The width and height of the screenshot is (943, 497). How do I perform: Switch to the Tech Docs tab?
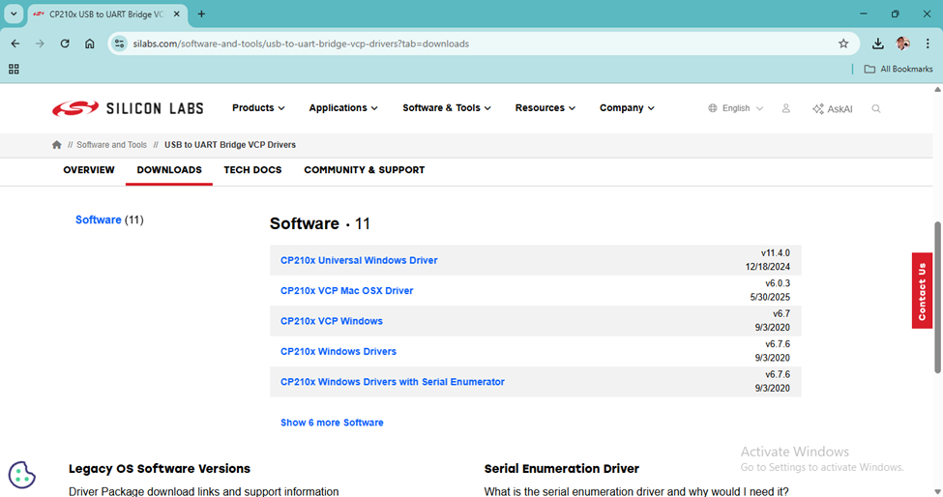(x=252, y=170)
